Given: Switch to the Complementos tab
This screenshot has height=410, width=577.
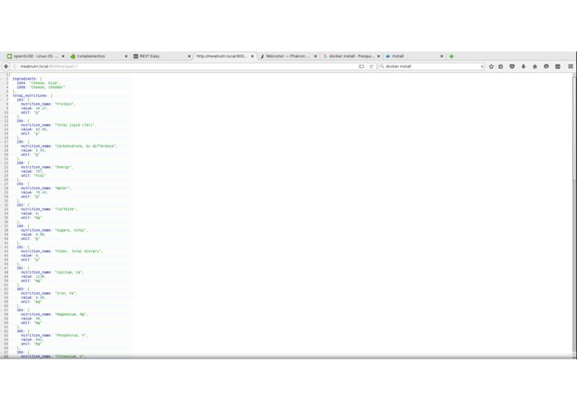Looking at the screenshot, I should [x=98, y=56].
